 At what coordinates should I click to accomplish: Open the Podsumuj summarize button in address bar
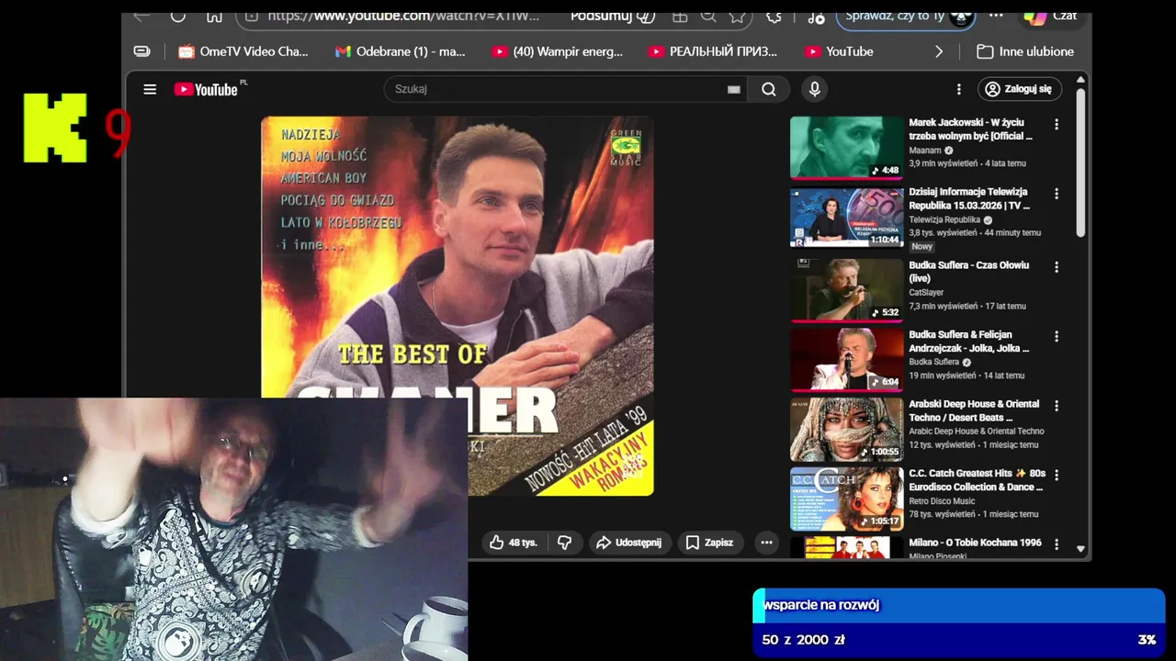tap(613, 16)
